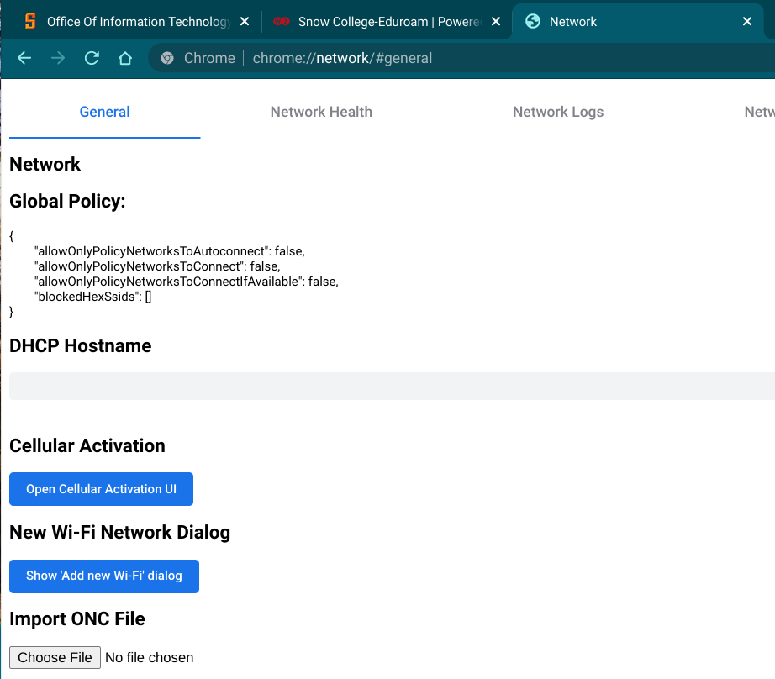Close the Office Of Information Technology tab
Image resolution: width=775 pixels, height=679 pixels.
pos(245,22)
